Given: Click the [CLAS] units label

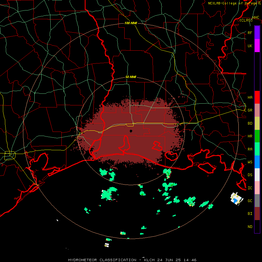Looking at the screenshot, I should [x=246, y=20].
